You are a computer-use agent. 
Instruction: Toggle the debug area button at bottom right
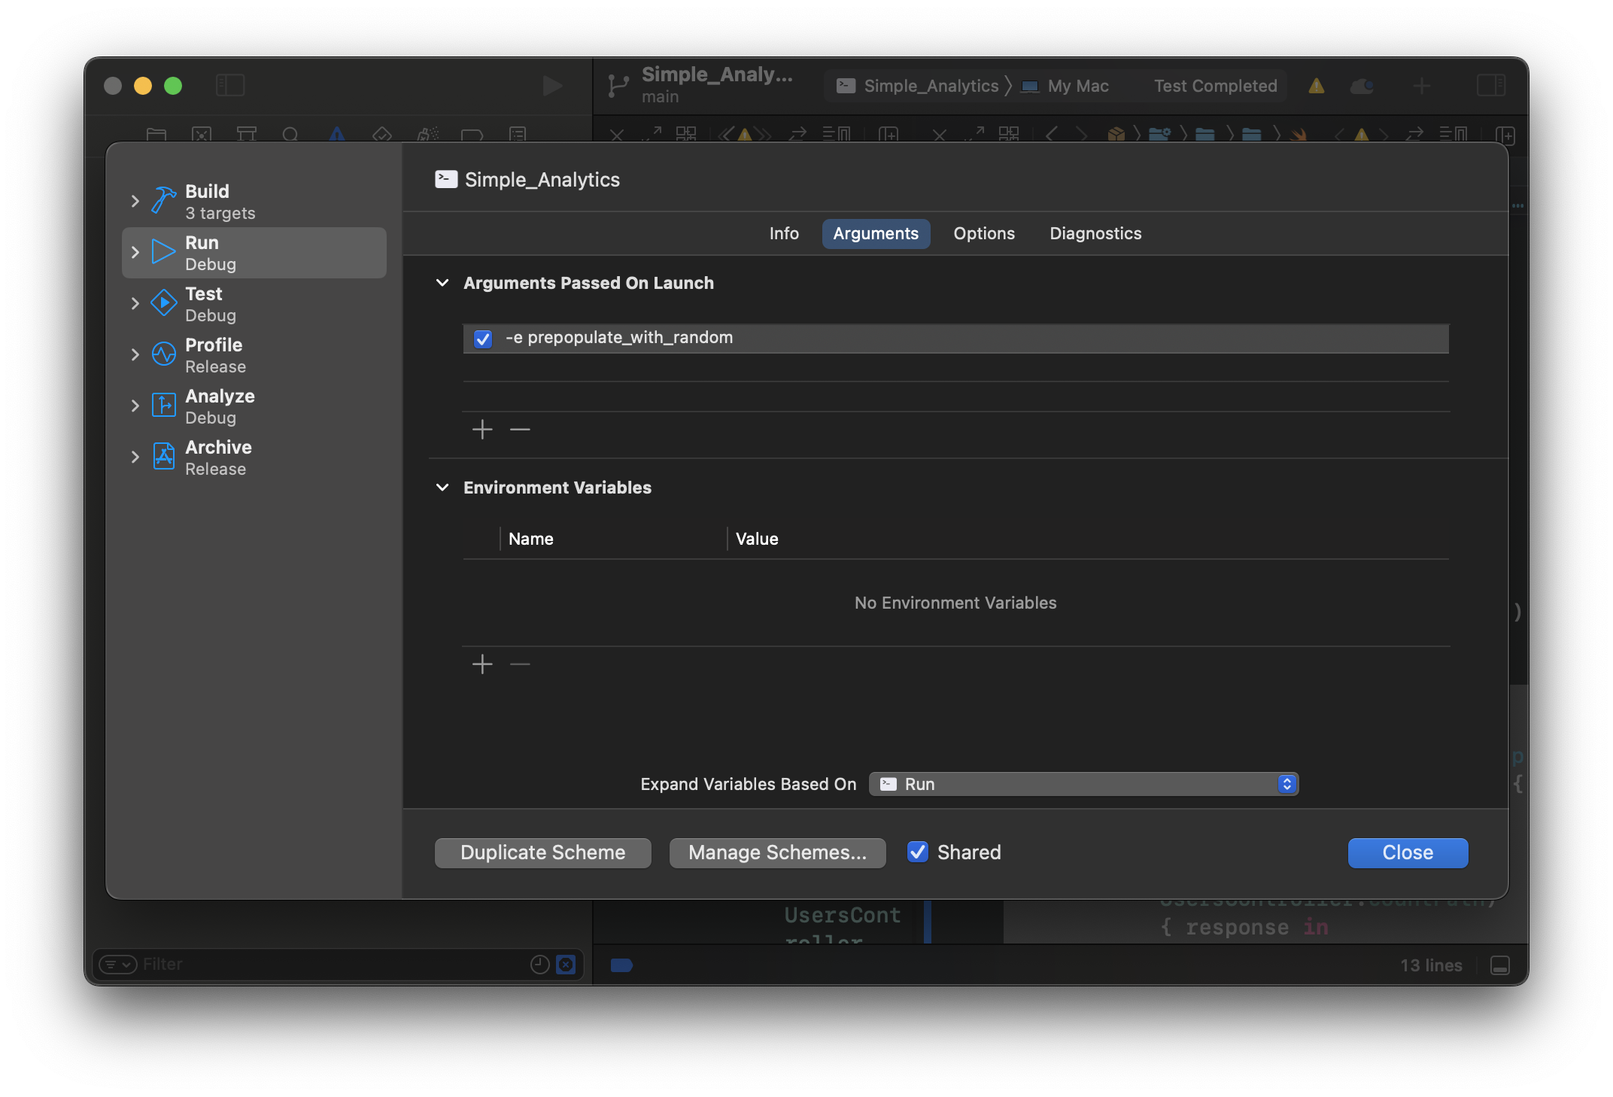1500,965
